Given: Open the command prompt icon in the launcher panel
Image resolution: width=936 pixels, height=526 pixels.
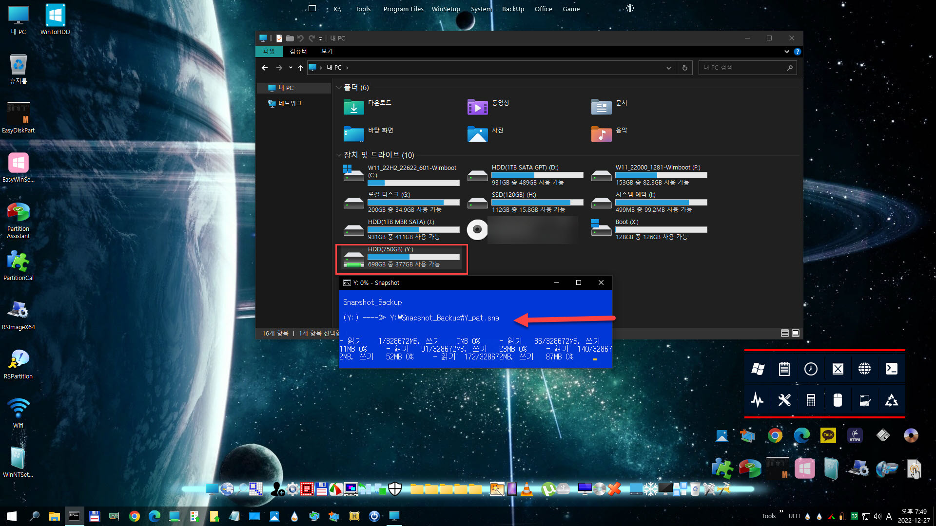Looking at the screenshot, I should pyautogui.click(x=891, y=369).
